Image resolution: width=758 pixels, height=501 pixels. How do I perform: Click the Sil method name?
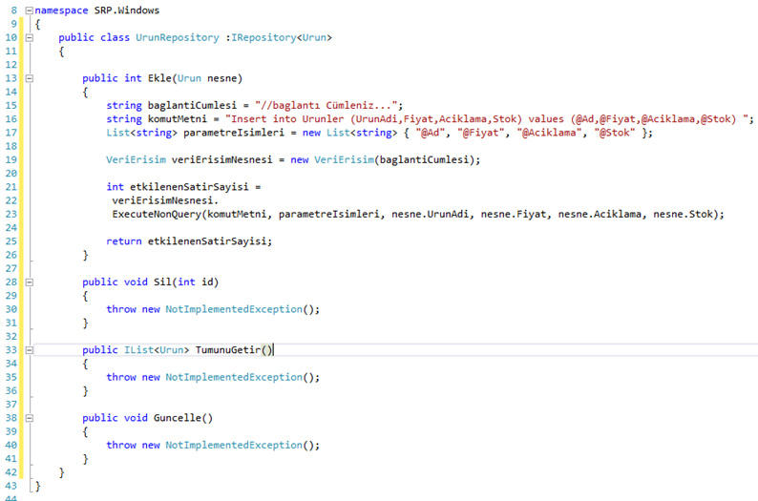coord(162,282)
